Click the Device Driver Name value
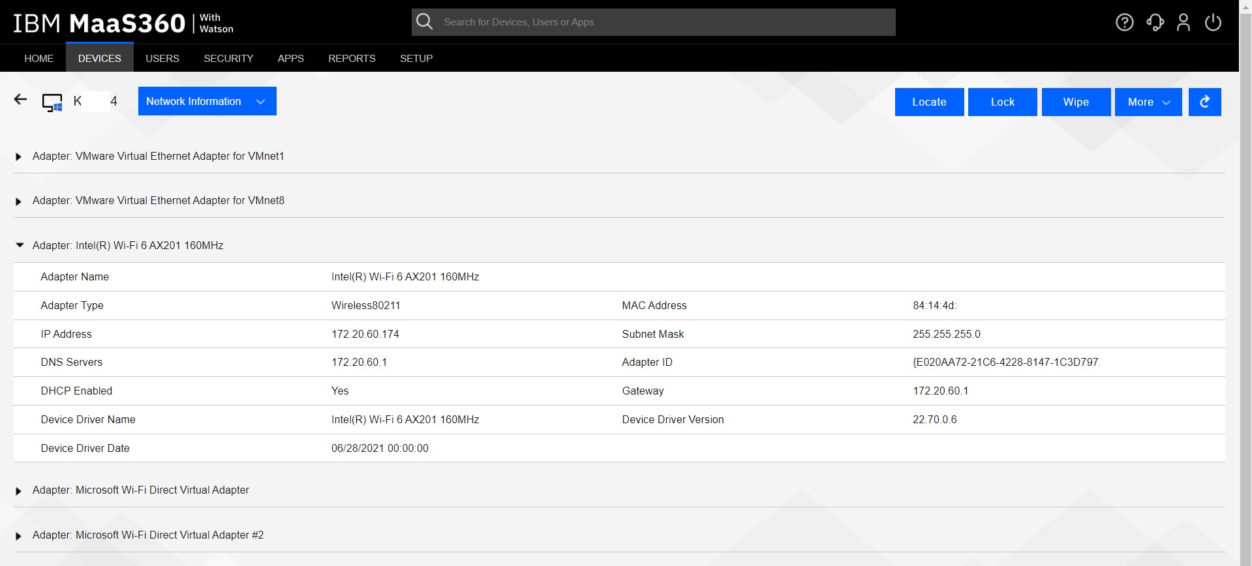Image resolution: width=1252 pixels, height=566 pixels. click(x=405, y=419)
